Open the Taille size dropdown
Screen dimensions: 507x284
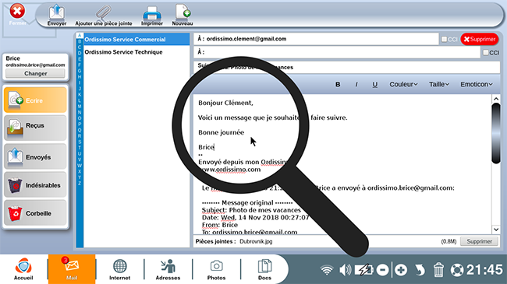click(439, 84)
